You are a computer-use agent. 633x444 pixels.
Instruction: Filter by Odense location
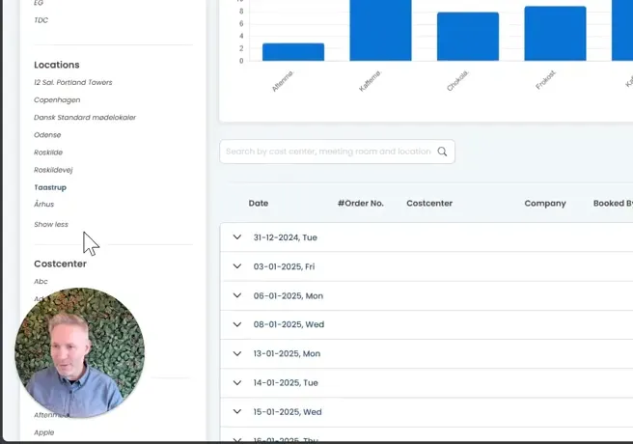(x=47, y=135)
